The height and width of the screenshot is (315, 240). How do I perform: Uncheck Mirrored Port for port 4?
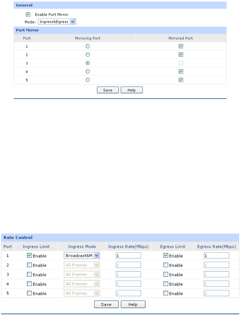[181, 71]
